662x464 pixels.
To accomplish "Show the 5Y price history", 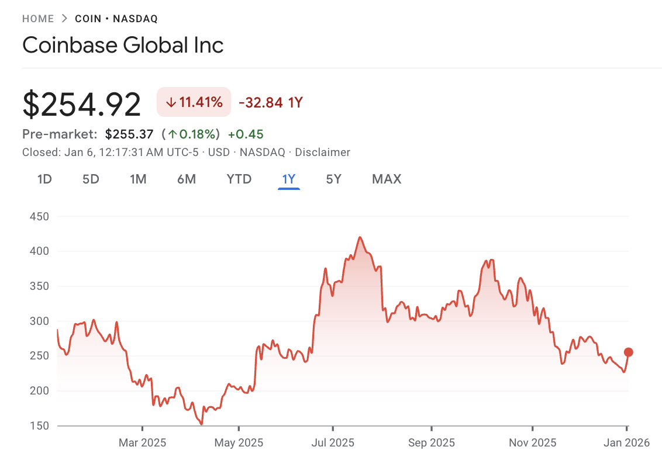I will coord(333,179).
